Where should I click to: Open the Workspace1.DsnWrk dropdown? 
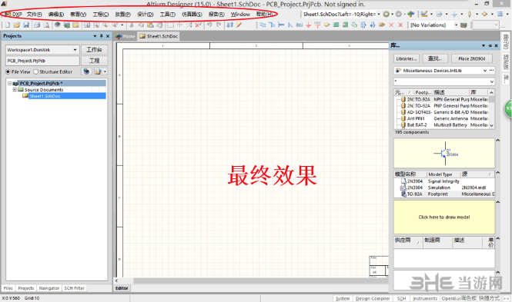click(75, 50)
